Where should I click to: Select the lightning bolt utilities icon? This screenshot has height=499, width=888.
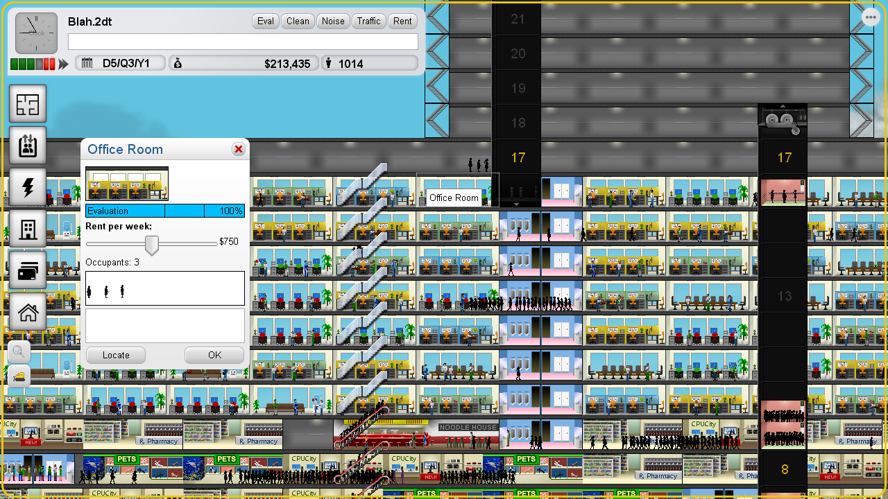pos(28,187)
